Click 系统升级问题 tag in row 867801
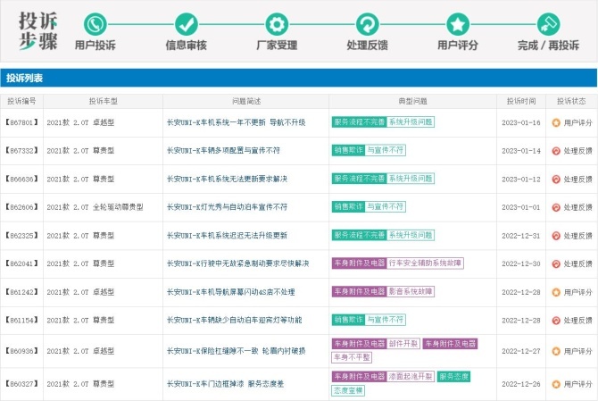The image size is (598, 401). click(x=411, y=122)
